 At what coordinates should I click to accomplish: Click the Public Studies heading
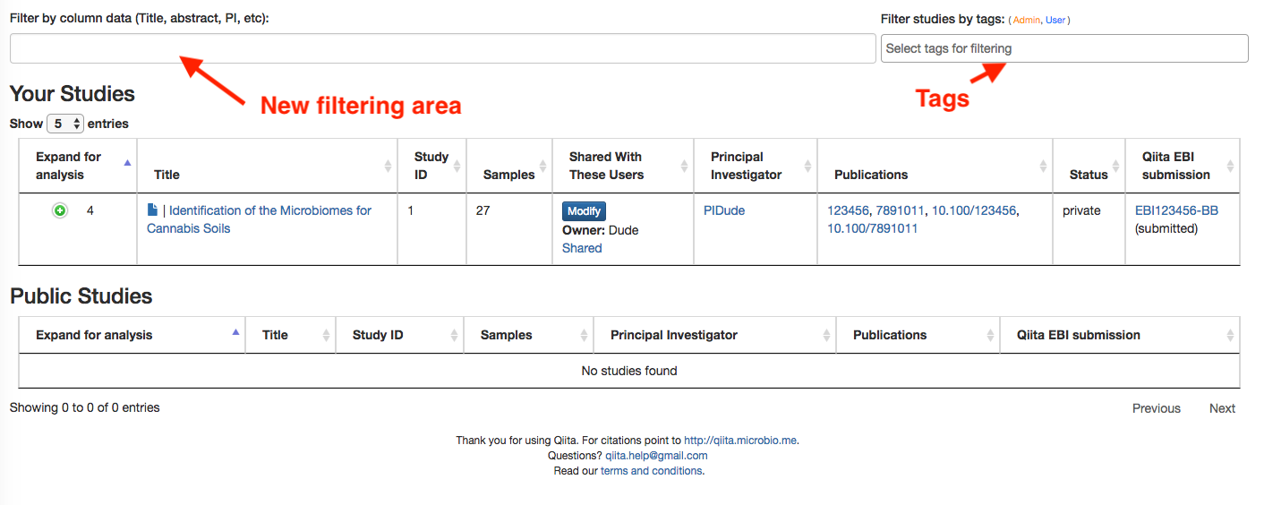[x=81, y=296]
